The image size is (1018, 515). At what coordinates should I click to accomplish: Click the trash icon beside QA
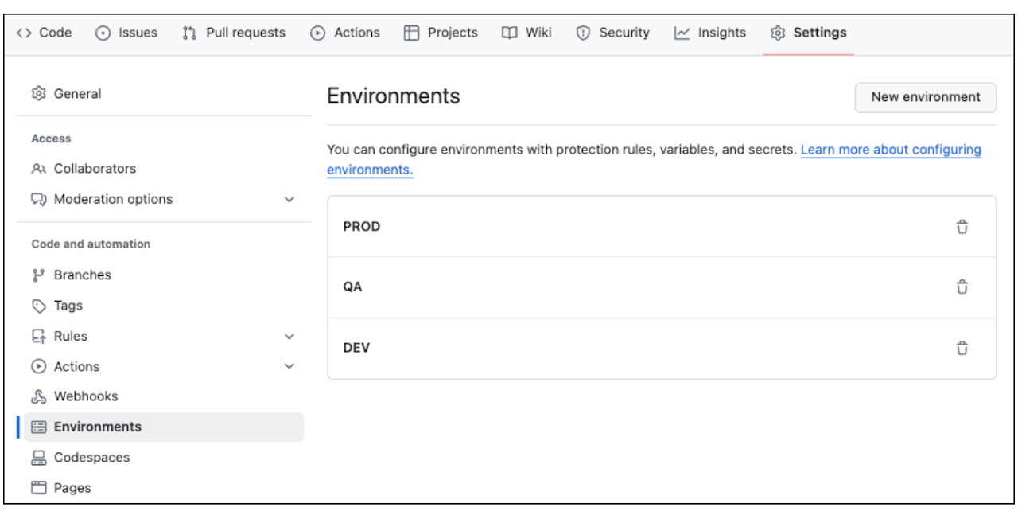click(x=962, y=287)
